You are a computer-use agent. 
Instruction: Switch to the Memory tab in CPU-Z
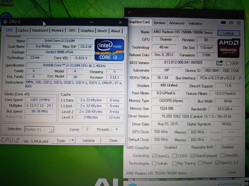click(x=57, y=31)
